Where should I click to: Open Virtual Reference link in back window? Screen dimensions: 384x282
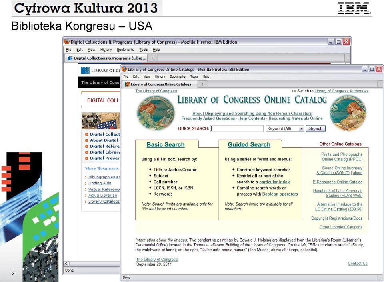point(104,189)
